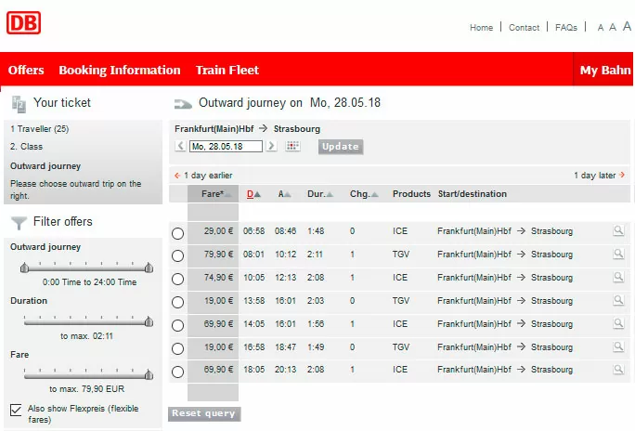Go to next day arrow beside date field
Screen dimensions: 635x431
coord(271,146)
